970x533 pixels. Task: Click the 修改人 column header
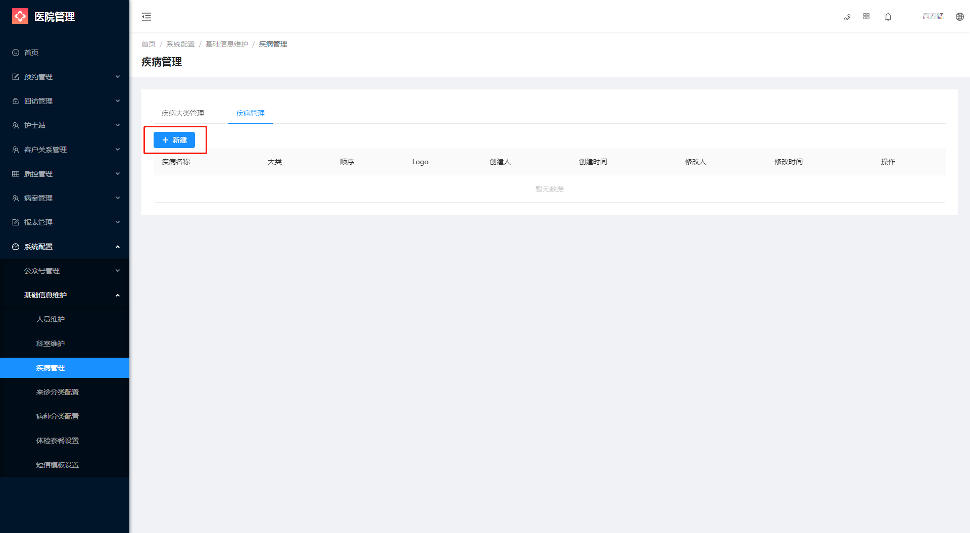[696, 162]
